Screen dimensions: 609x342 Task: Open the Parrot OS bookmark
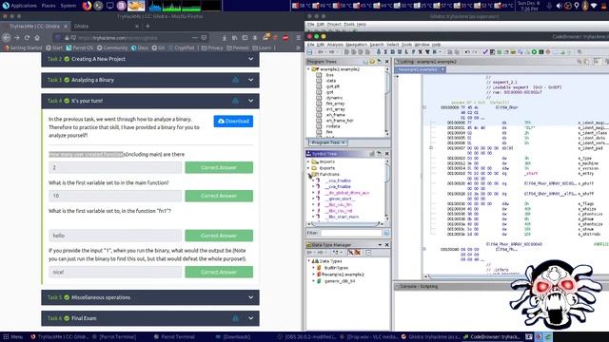[80, 48]
